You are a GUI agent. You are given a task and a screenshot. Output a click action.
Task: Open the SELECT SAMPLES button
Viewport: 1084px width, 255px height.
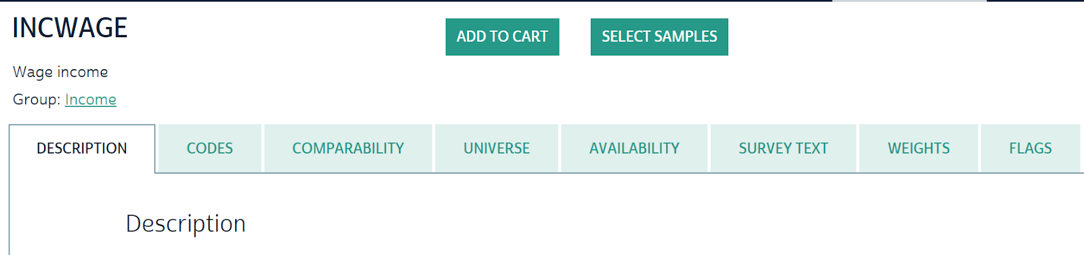(659, 37)
